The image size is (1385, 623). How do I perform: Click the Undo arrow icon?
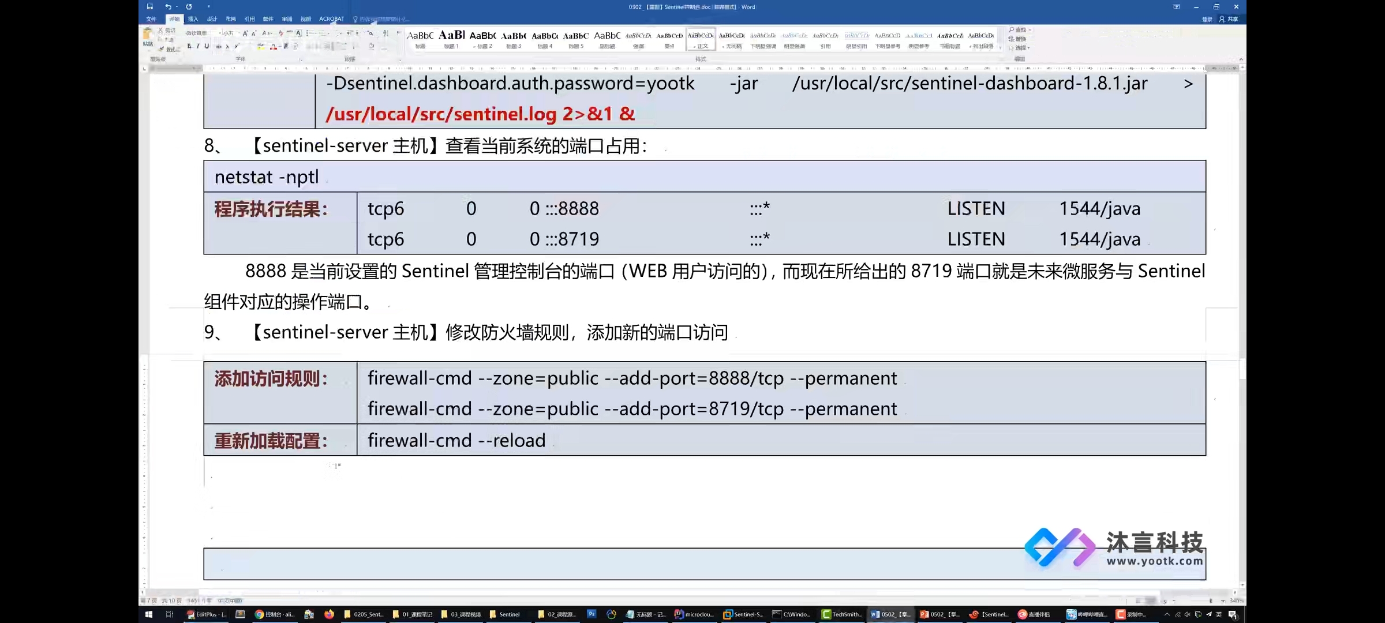168,7
